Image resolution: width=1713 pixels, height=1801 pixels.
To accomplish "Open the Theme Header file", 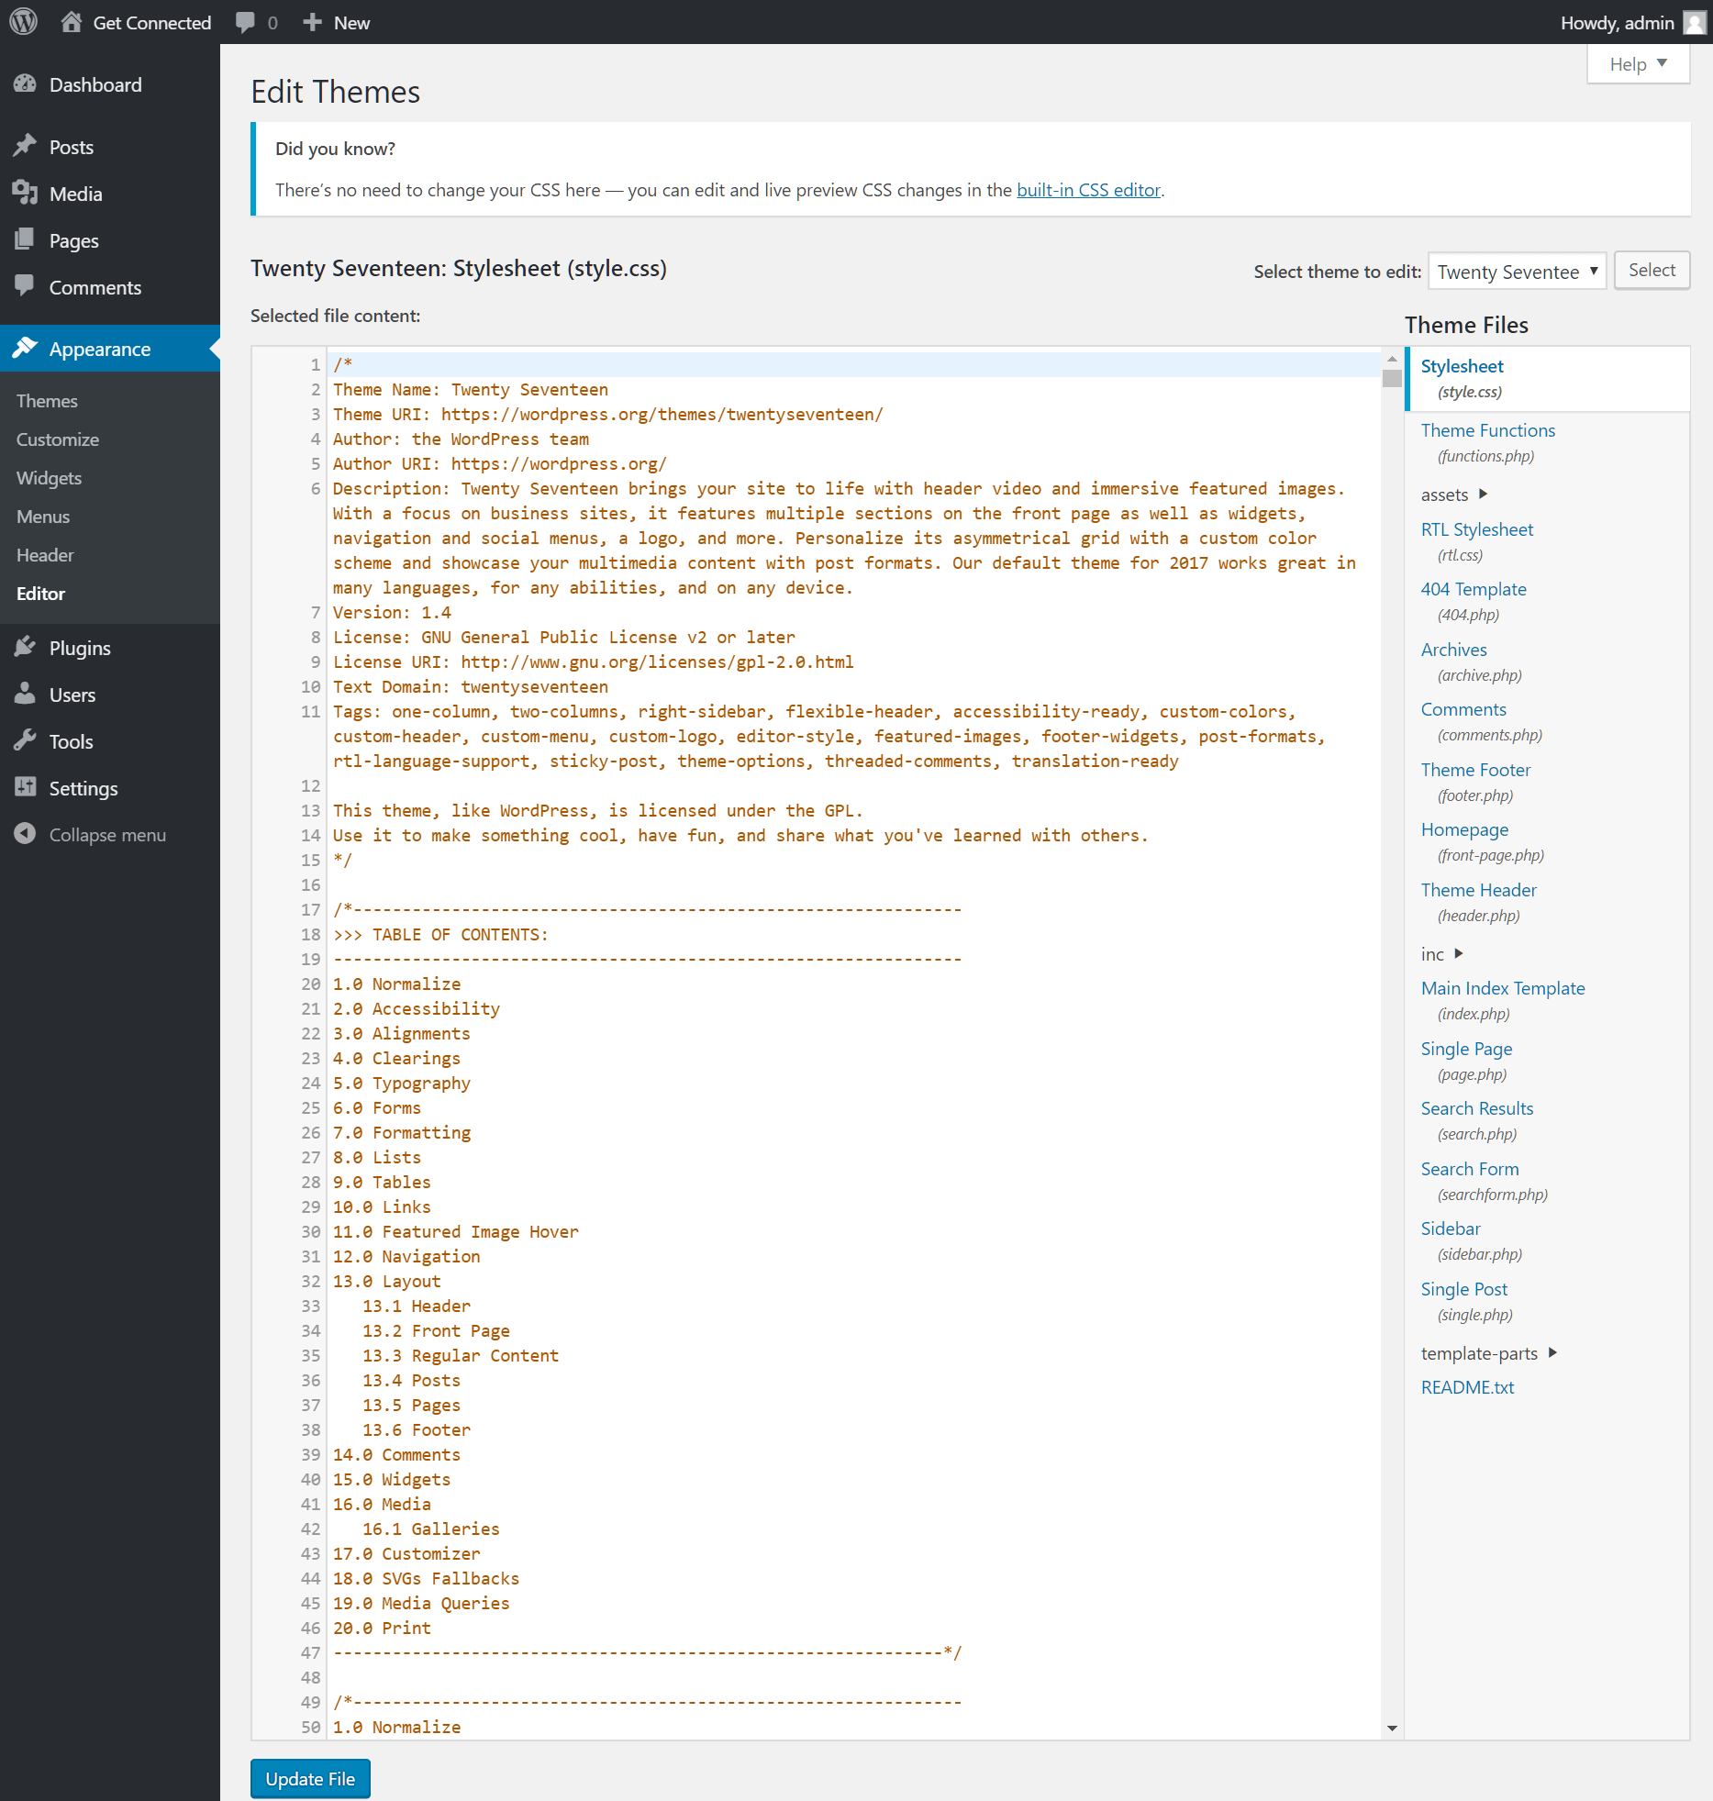I will [1478, 890].
